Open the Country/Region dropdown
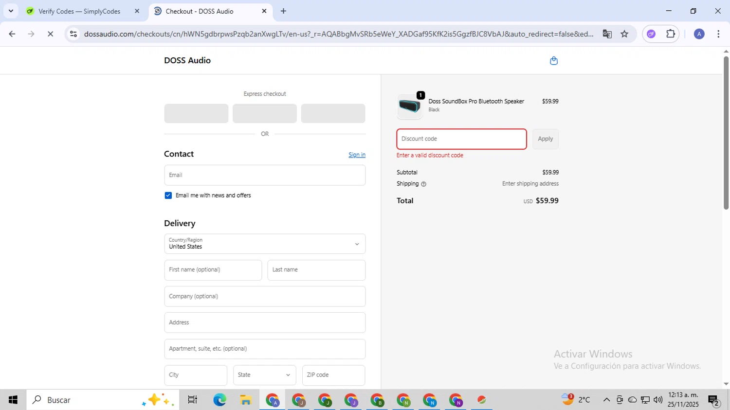 point(265,244)
